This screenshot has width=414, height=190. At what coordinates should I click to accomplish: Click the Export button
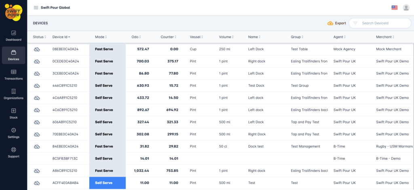[337, 23]
